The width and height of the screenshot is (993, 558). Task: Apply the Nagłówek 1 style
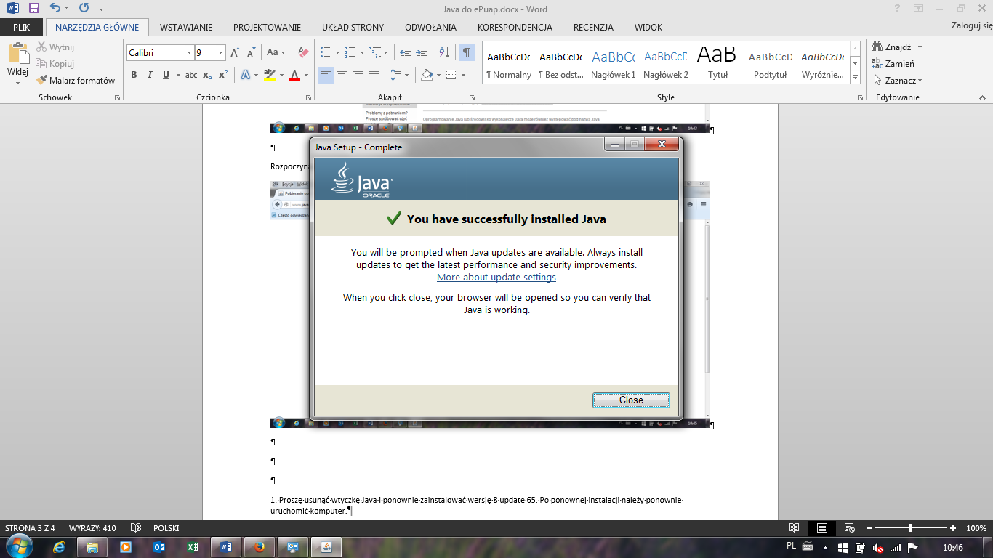coord(614,64)
